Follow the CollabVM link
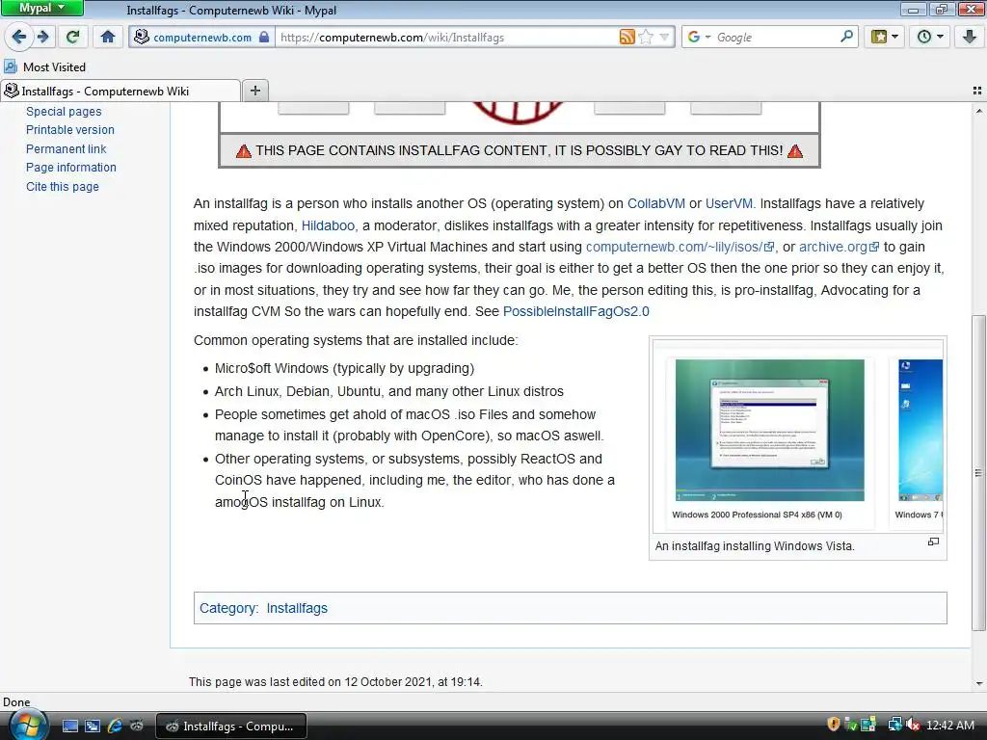 point(655,204)
